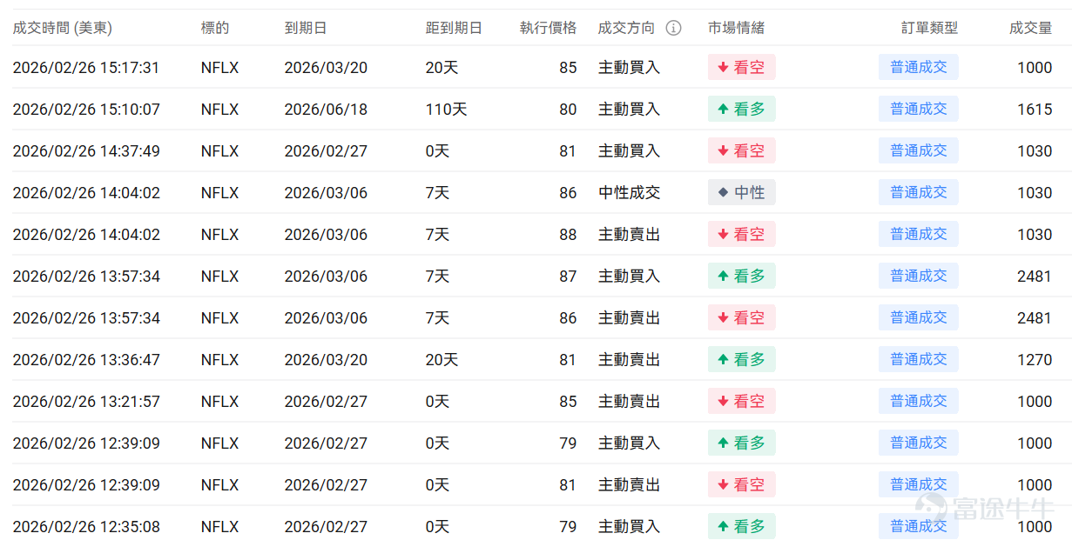This screenshot has height=540, width=1072.
Task: Click the 市場情緒 column header
Action: coord(737,28)
